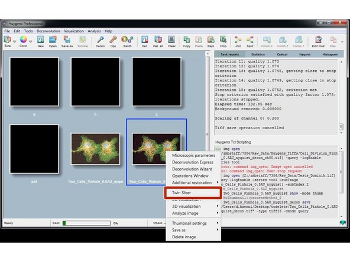Switch to the Task reports tab

[229, 54]
